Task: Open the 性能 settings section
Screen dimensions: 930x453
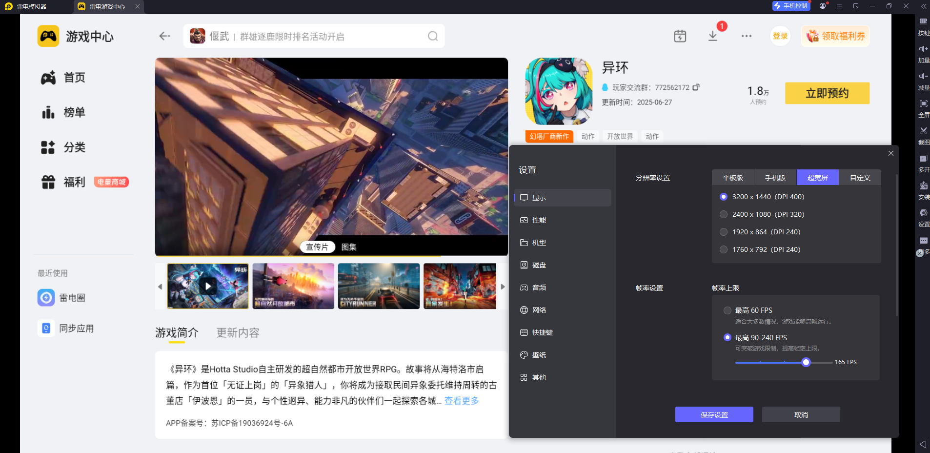Action: 539,220
